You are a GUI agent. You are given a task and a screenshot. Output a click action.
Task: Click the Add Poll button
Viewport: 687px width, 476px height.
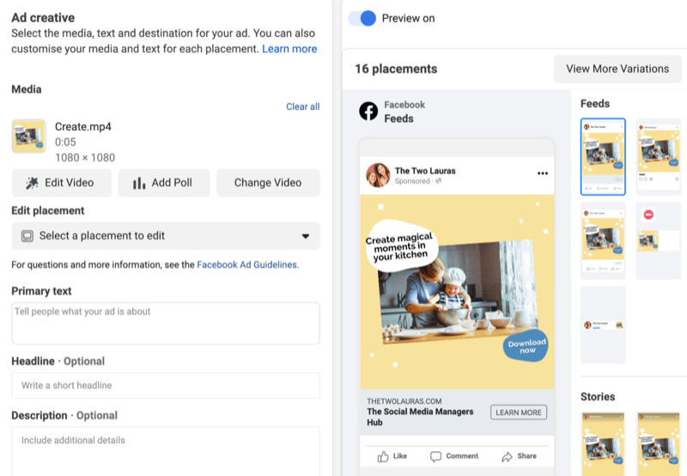pos(164,183)
